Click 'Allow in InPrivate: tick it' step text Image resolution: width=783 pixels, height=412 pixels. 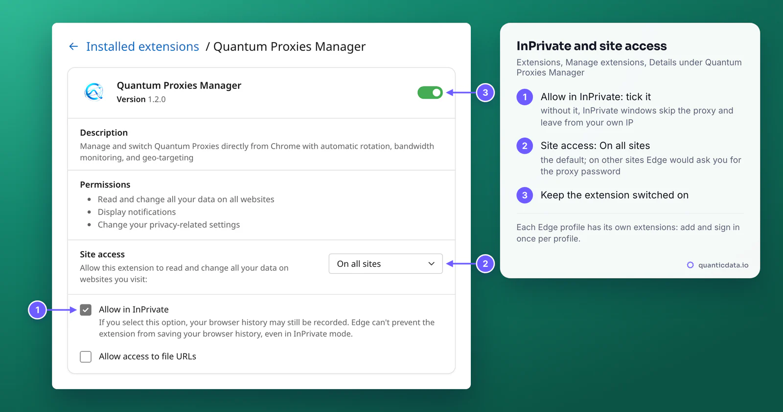pyautogui.click(x=596, y=97)
